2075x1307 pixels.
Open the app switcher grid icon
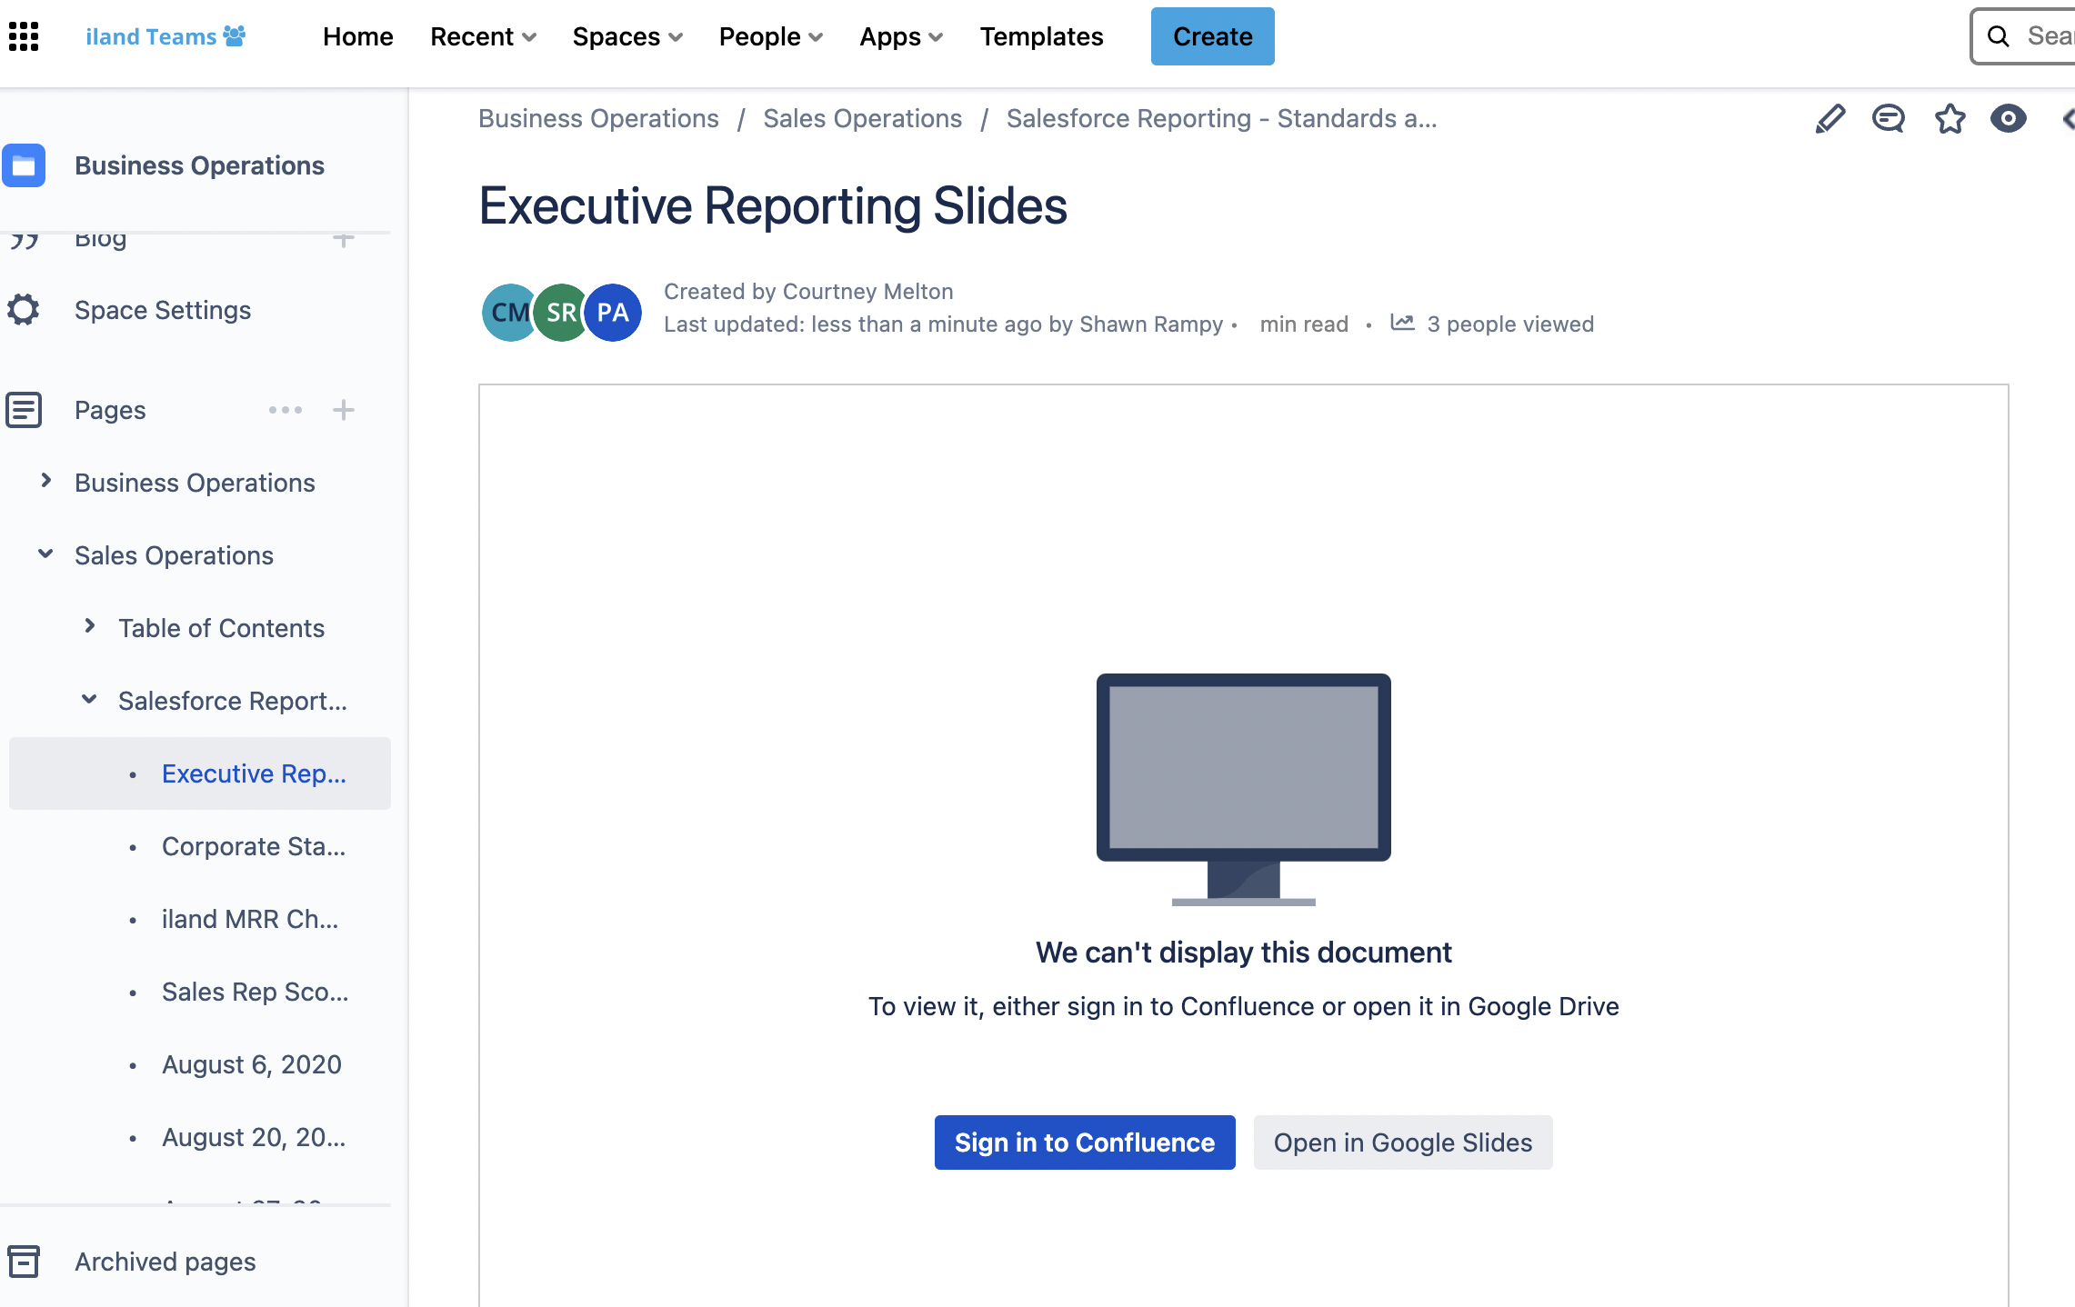(24, 36)
